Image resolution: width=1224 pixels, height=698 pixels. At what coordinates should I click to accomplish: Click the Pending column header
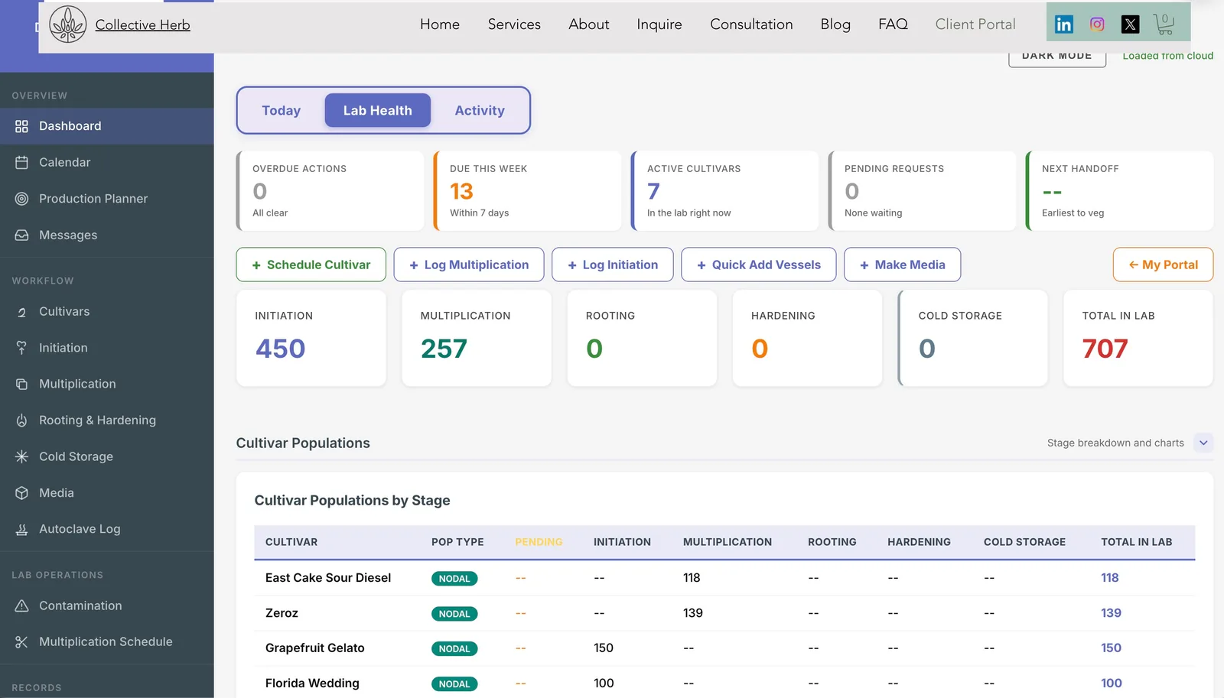coord(539,542)
